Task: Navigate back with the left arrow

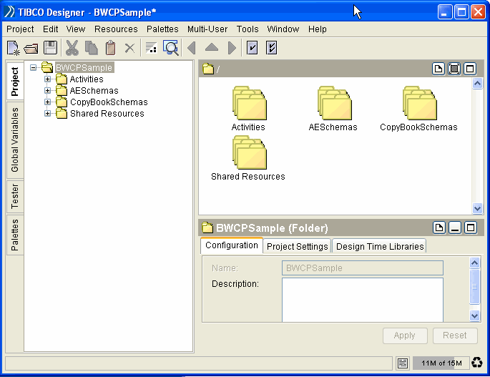Action: 191,48
